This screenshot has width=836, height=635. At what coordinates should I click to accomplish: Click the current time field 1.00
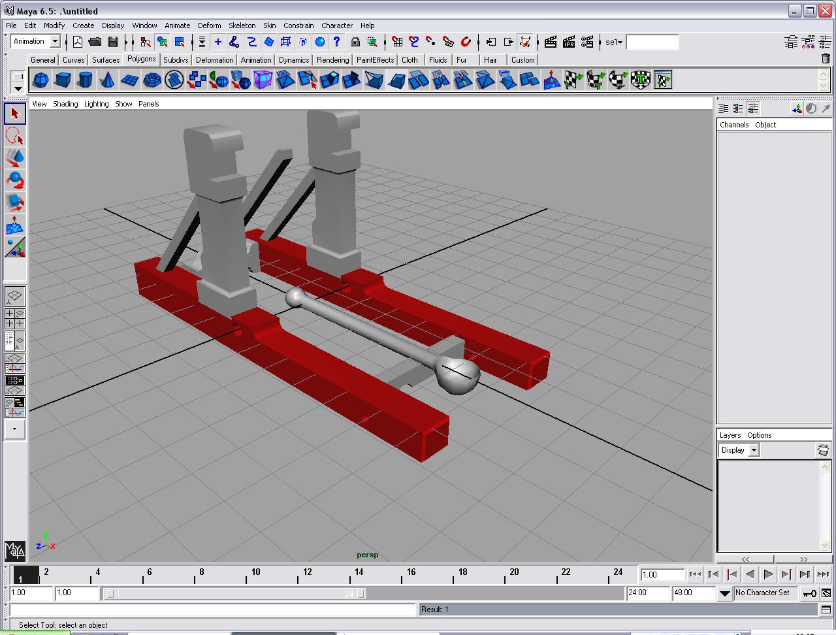tap(662, 575)
